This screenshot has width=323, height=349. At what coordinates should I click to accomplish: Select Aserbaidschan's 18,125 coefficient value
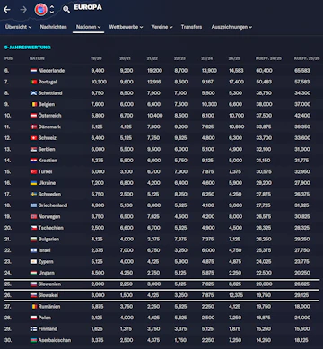(301, 340)
